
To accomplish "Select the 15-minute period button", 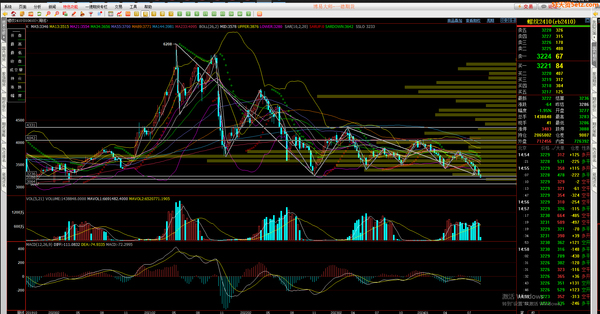I will click(205, 14).
